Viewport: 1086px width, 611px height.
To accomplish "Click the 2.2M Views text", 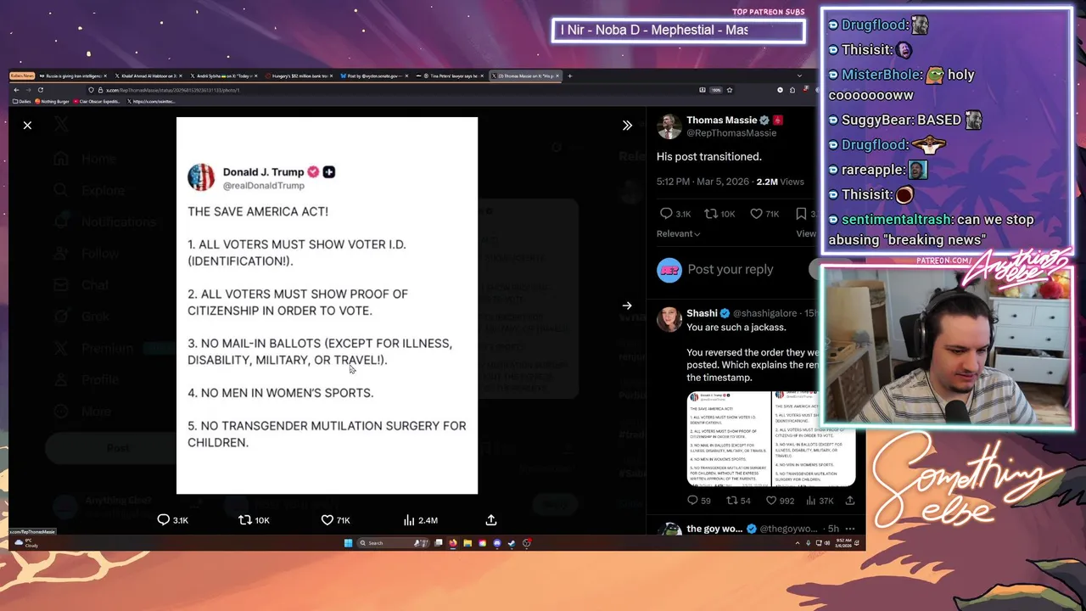I will click(780, 182).
